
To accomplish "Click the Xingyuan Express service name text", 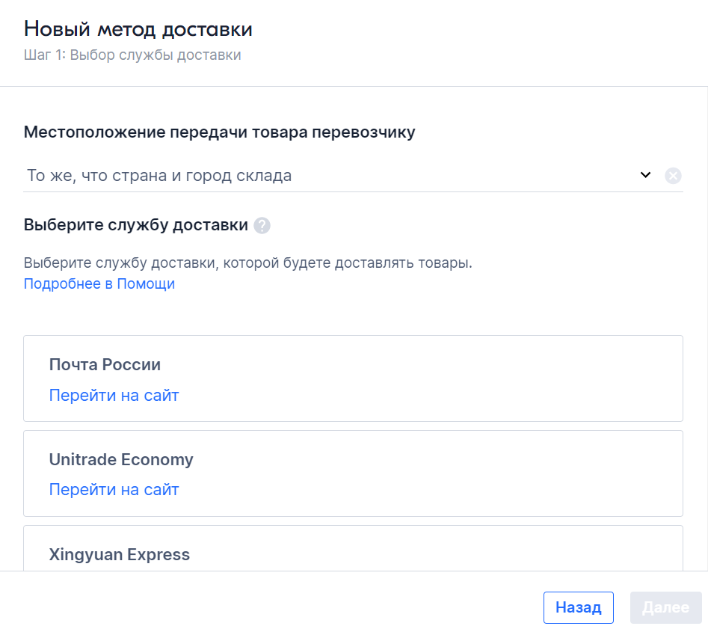I will (x=119, y=554).
